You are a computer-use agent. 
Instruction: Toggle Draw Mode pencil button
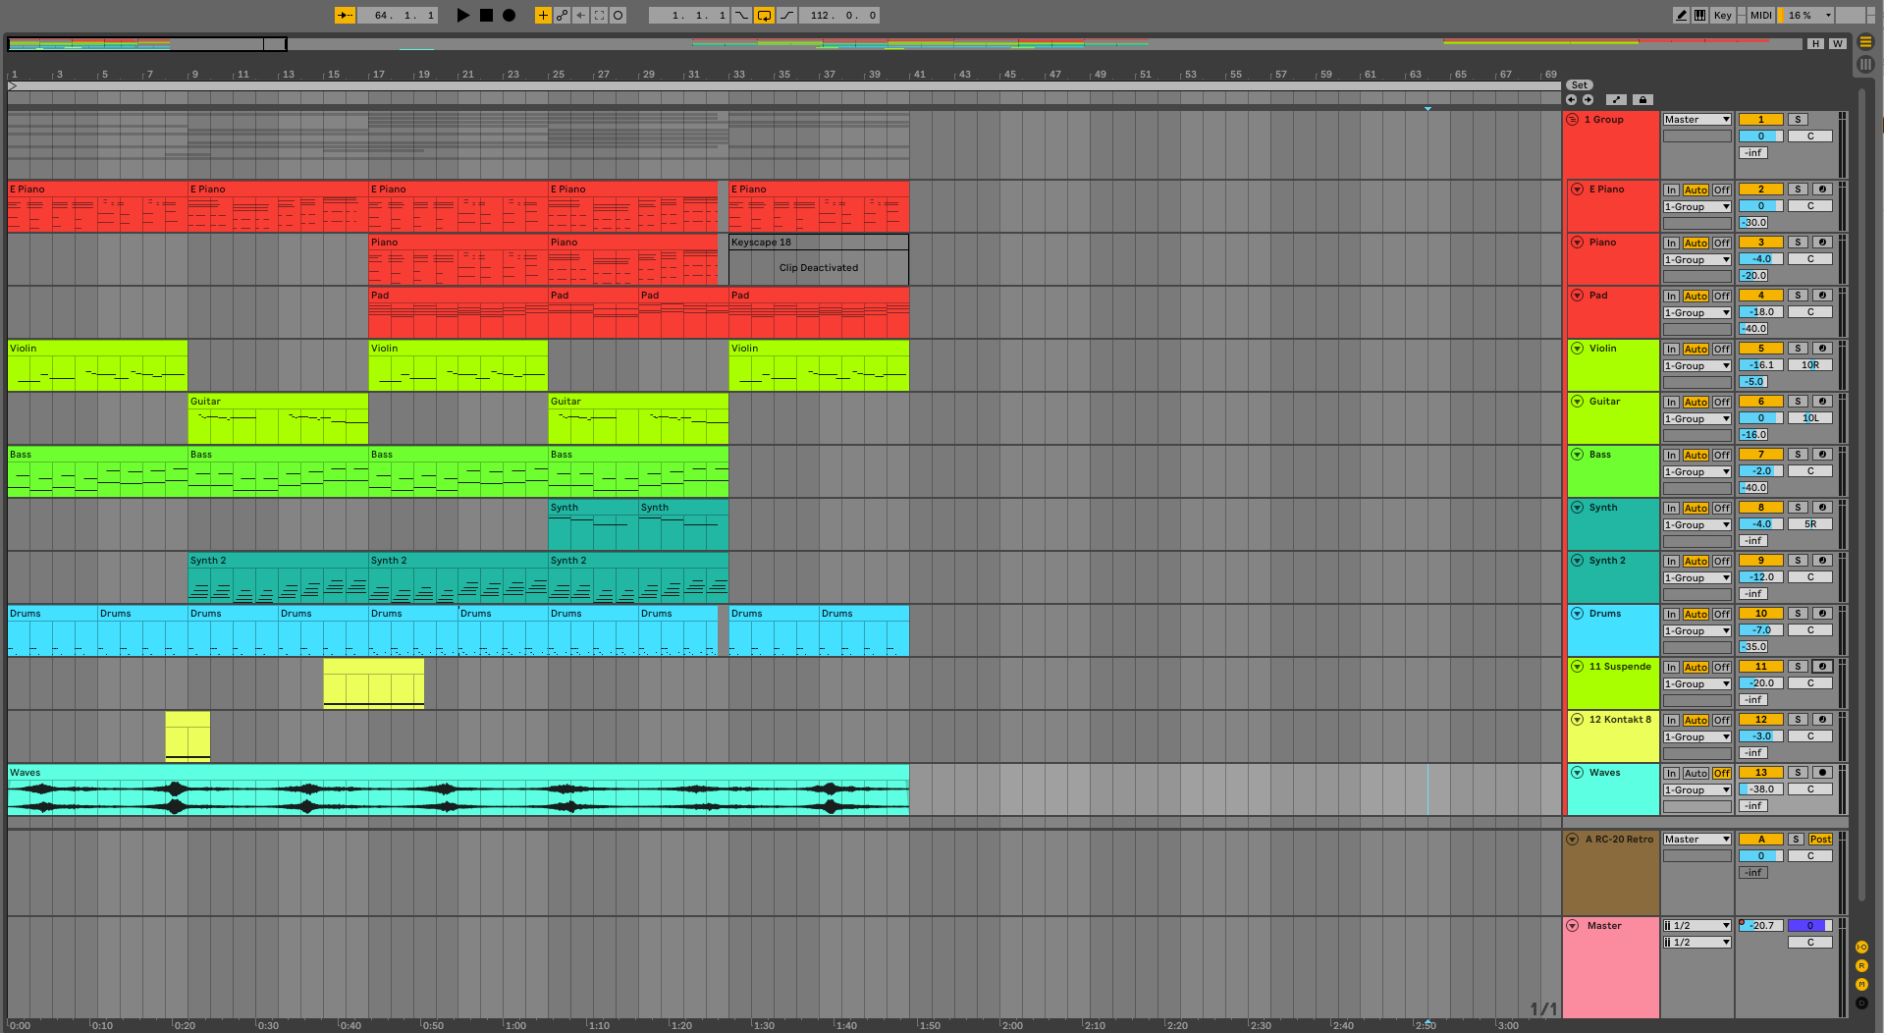pos(1682,16)
